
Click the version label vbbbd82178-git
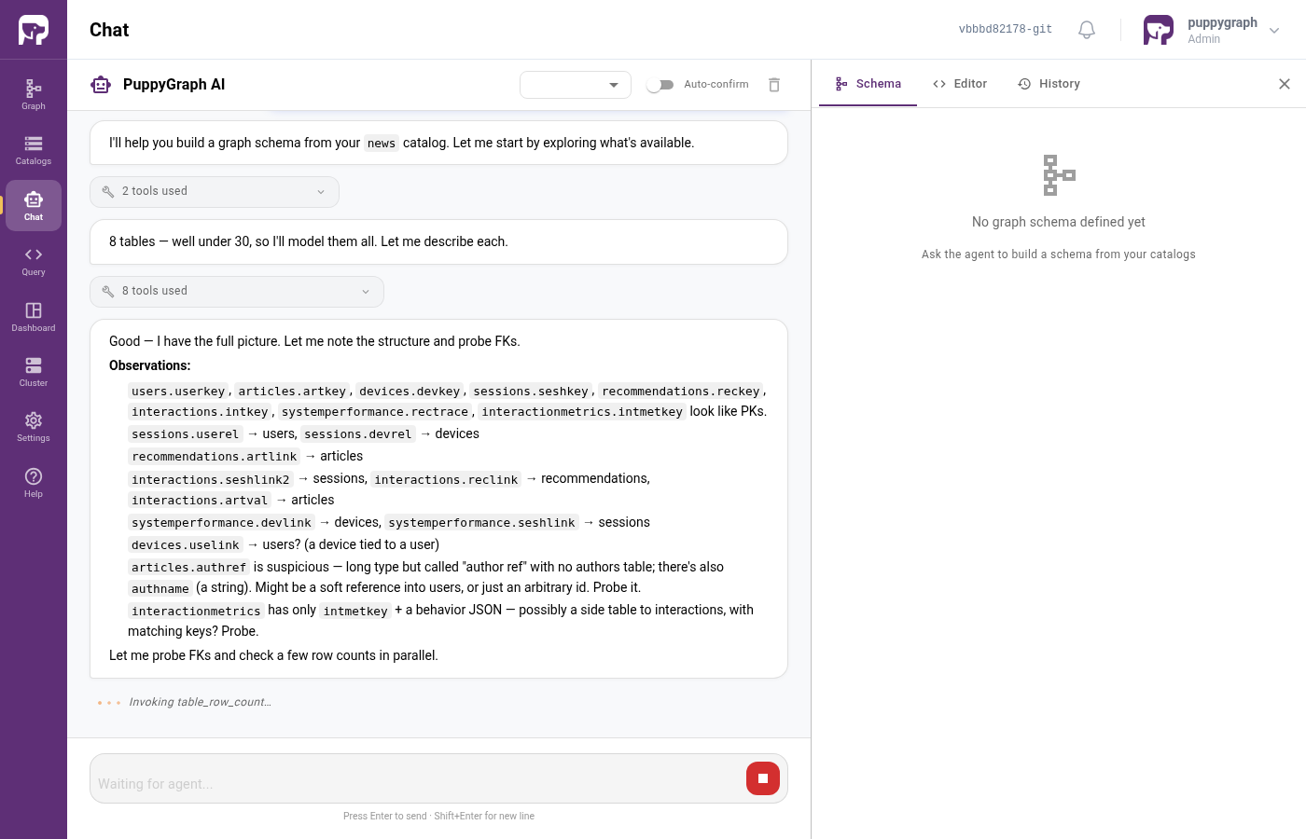click(1006, 30)
